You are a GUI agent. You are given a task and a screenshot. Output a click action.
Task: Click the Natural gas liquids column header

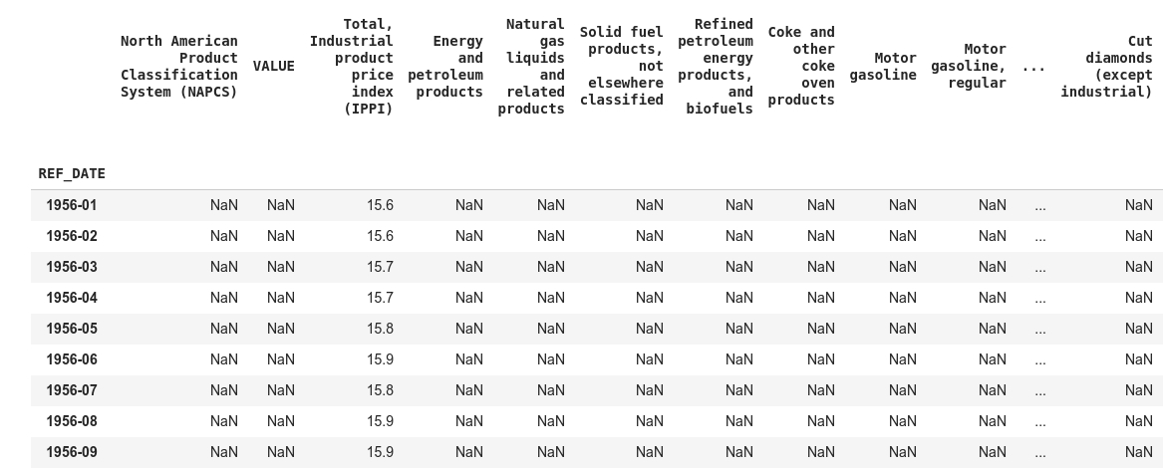[532, 67]
